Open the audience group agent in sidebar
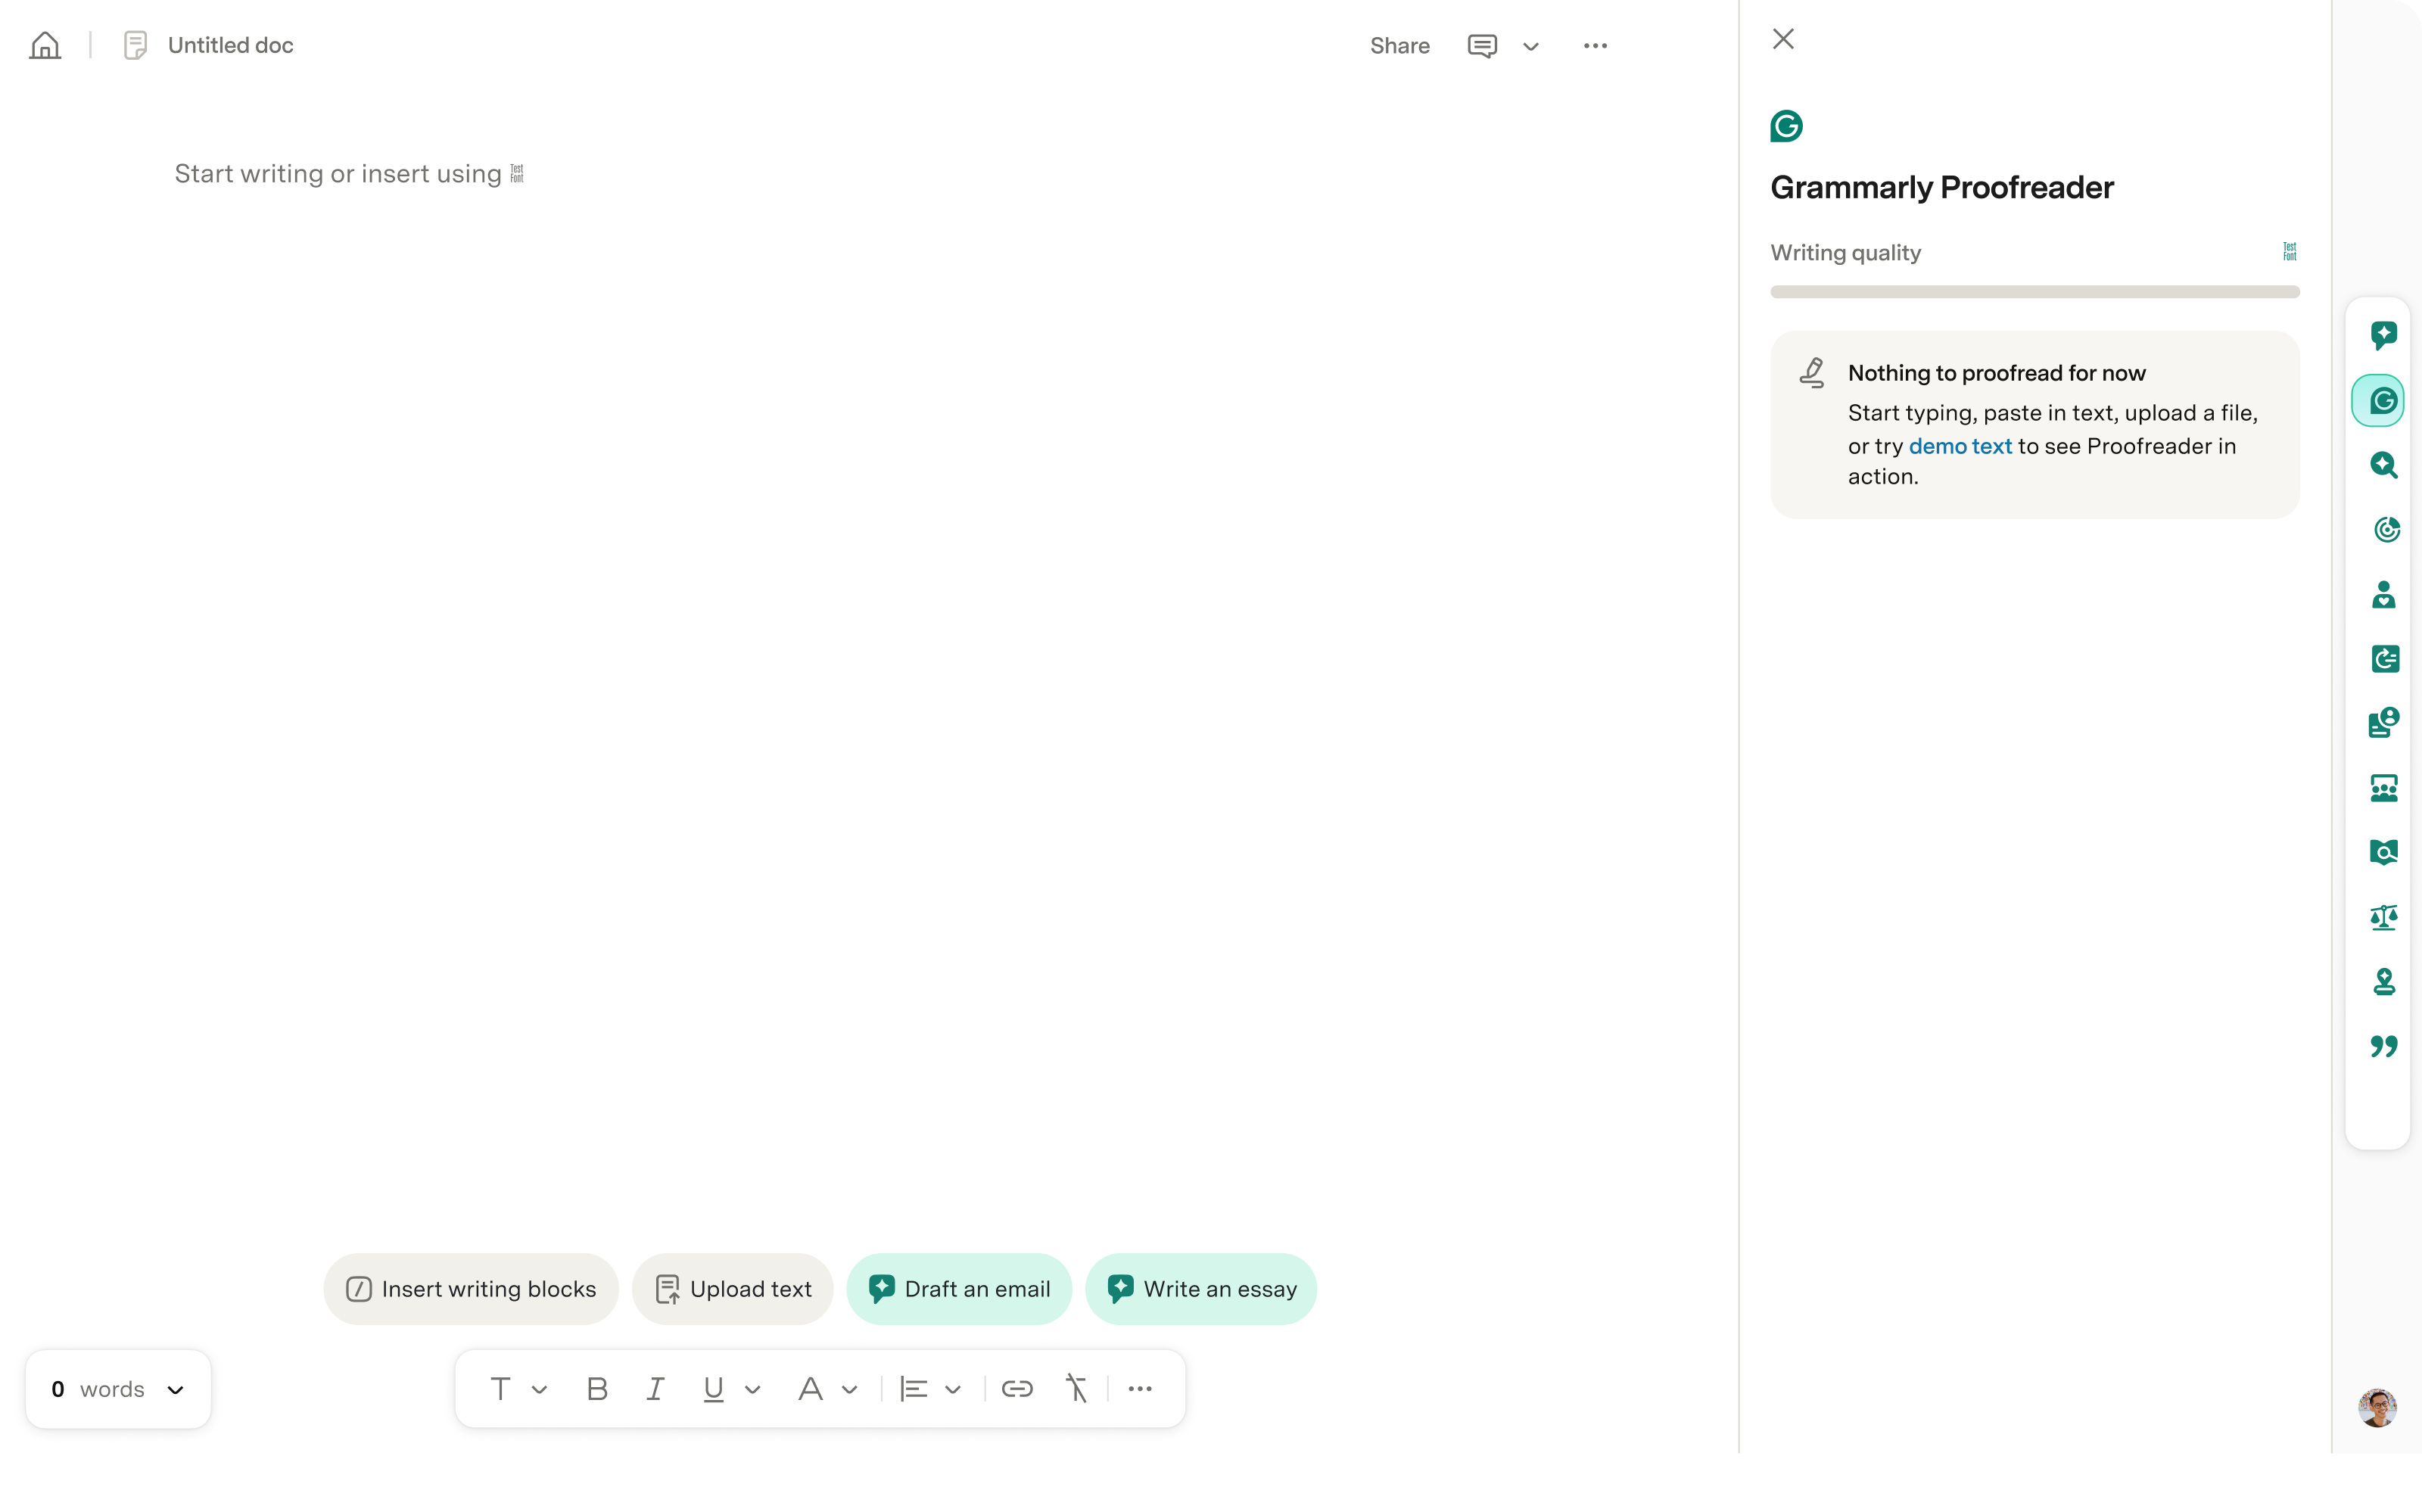Screen dimensions: 2422x1512 coord(2383,788)
